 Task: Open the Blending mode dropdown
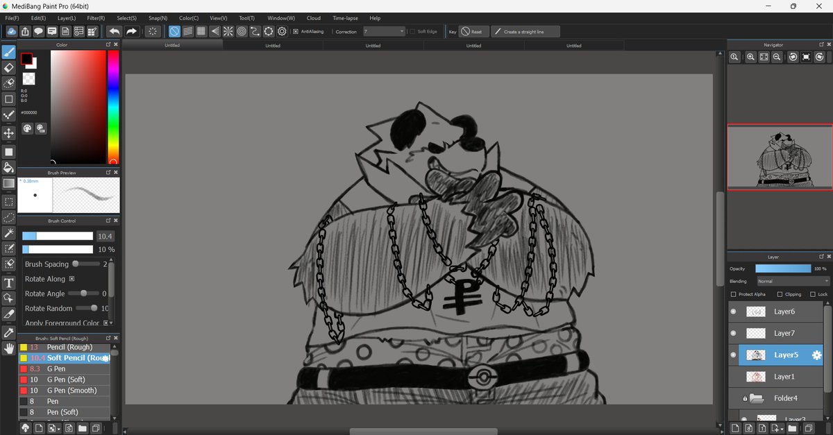coord(793,281)
